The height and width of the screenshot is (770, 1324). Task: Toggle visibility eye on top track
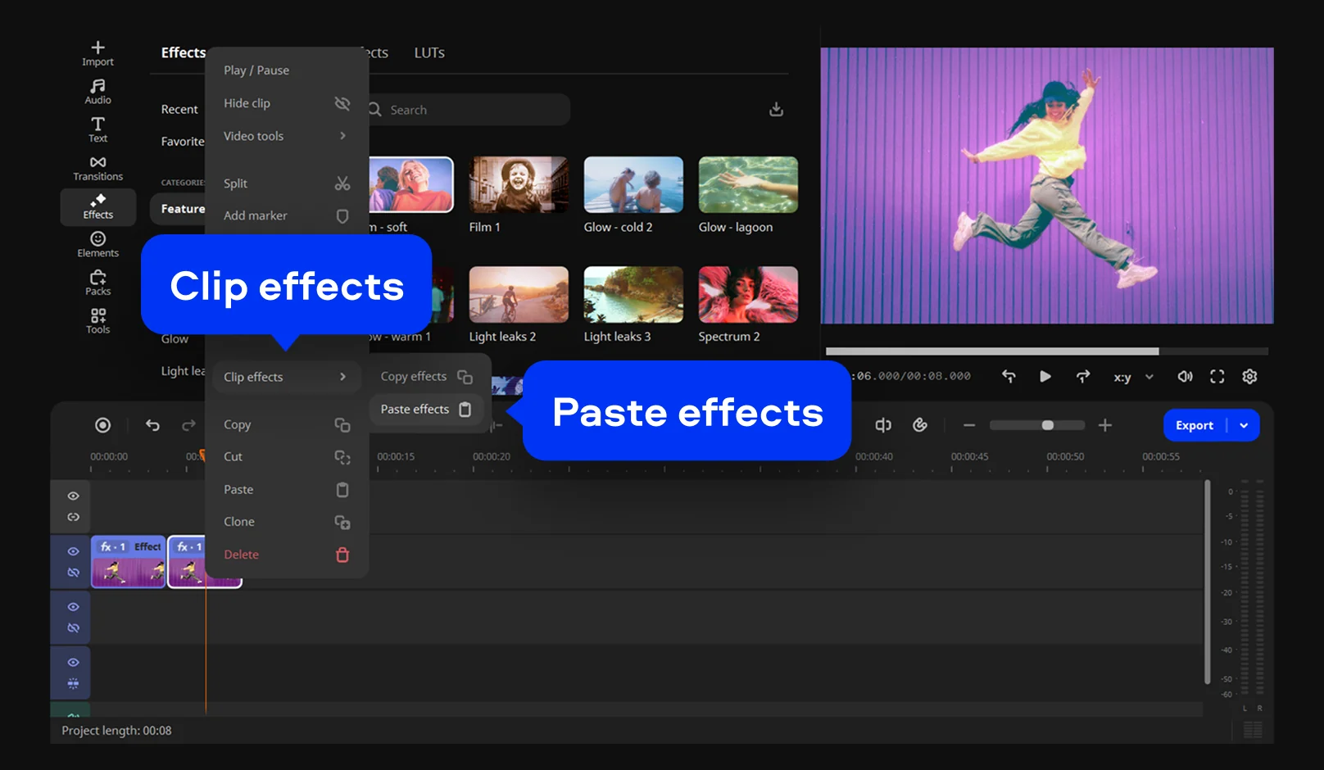(x=73, y=496)
